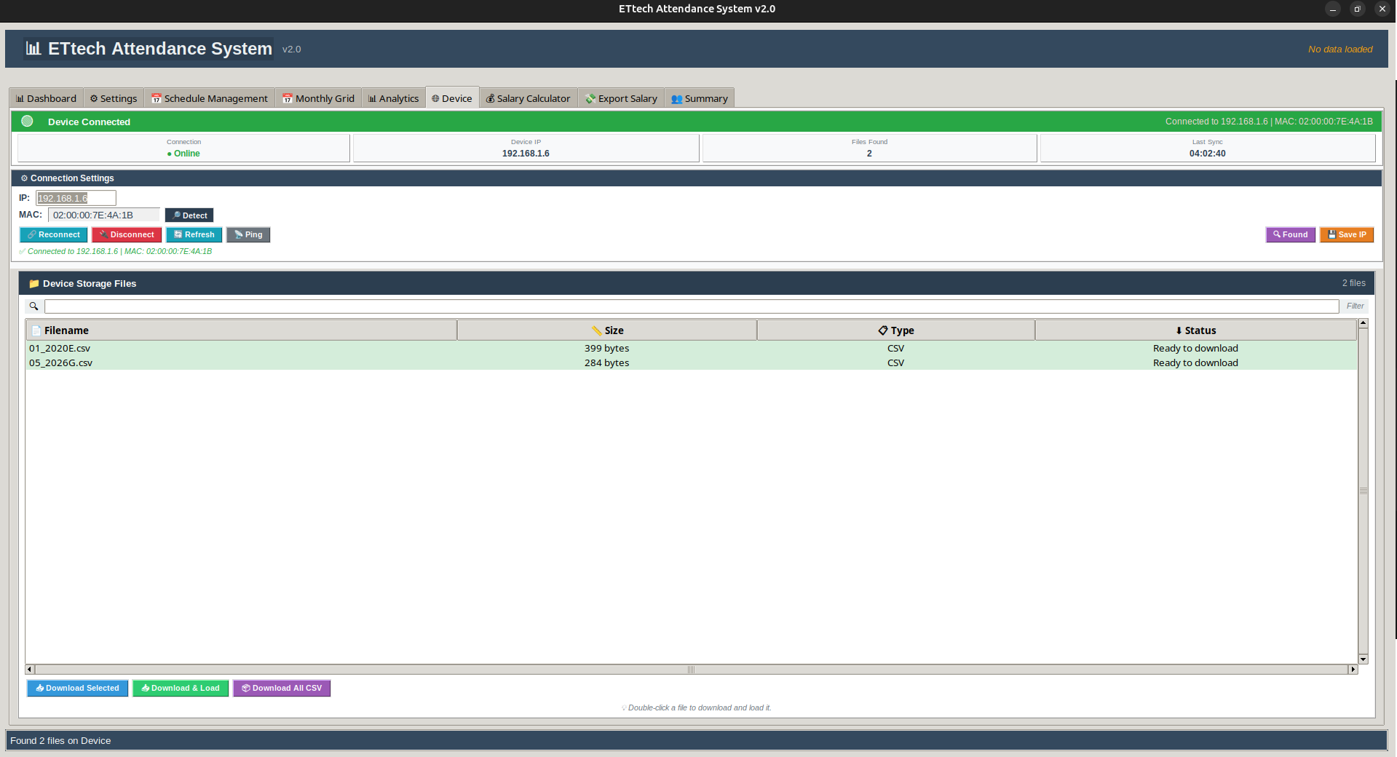Click the Reconnect button
The image size is (1397, 757).
click(54, 234)
